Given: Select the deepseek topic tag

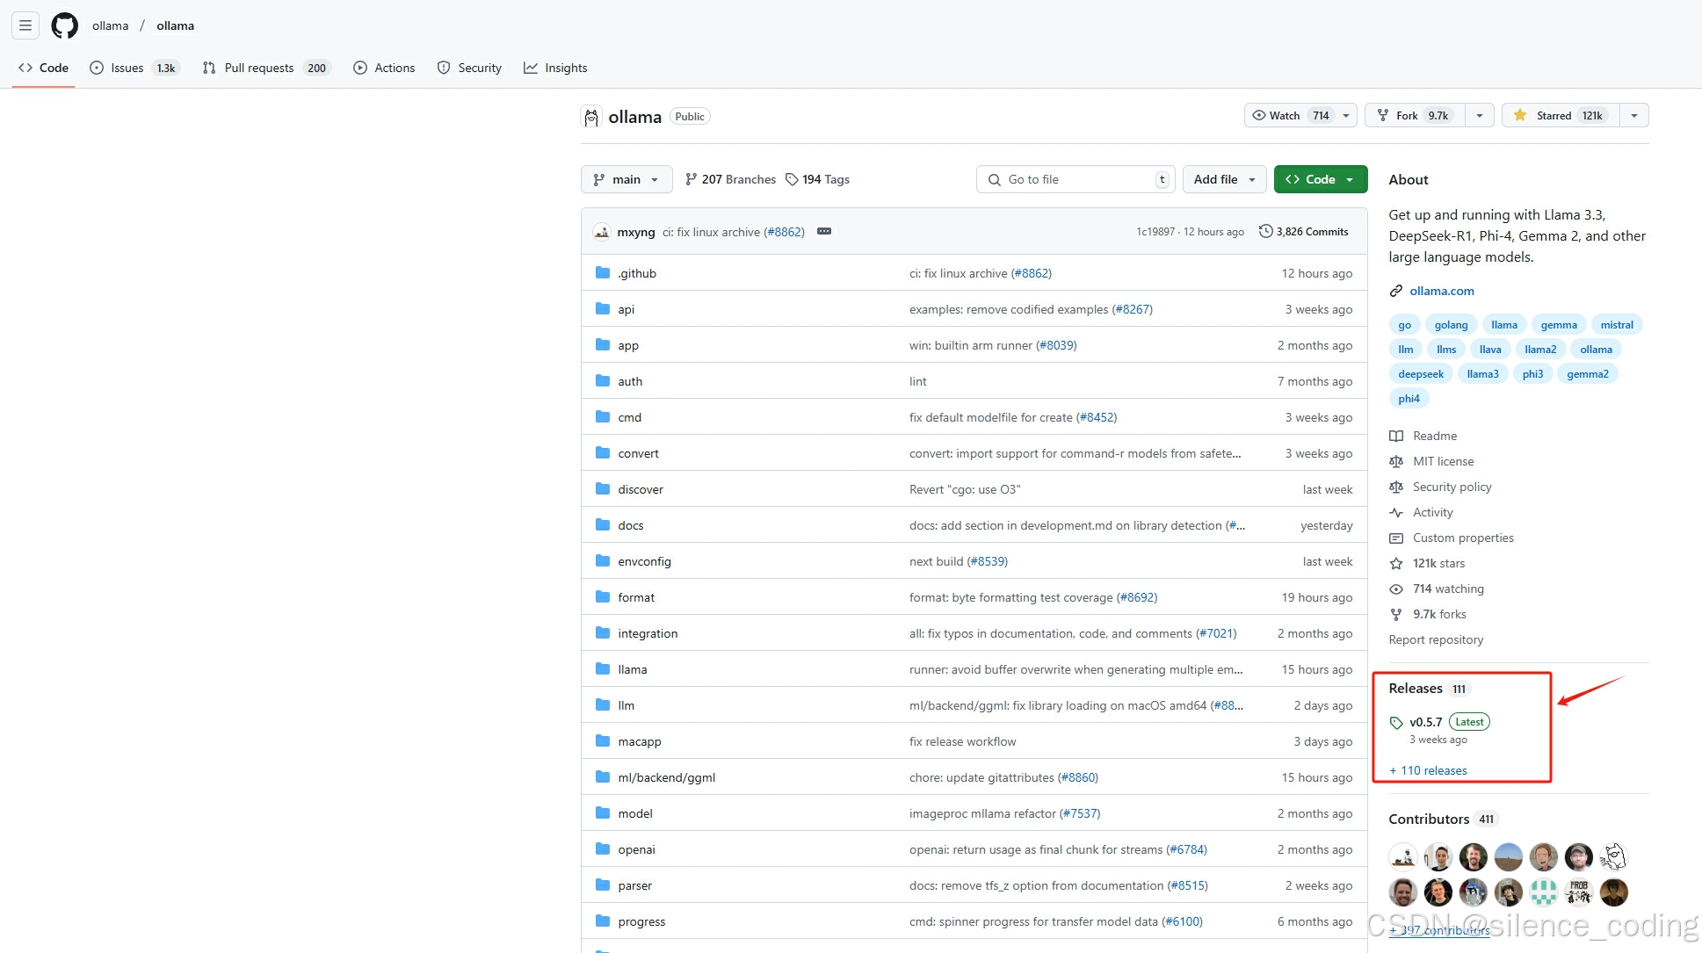Looking at the screenshot, I should [1421, 374].
